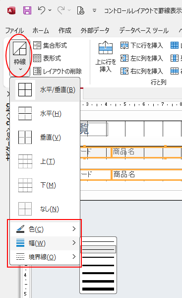Click 左に列を挿入 insert left

142,58
